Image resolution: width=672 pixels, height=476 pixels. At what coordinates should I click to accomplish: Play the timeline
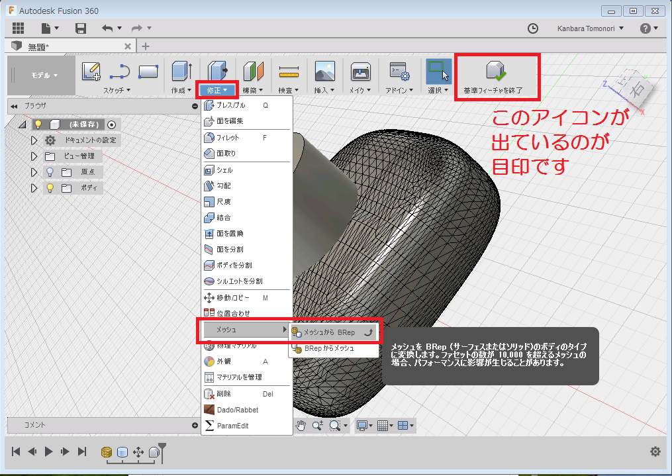(48, 451)
